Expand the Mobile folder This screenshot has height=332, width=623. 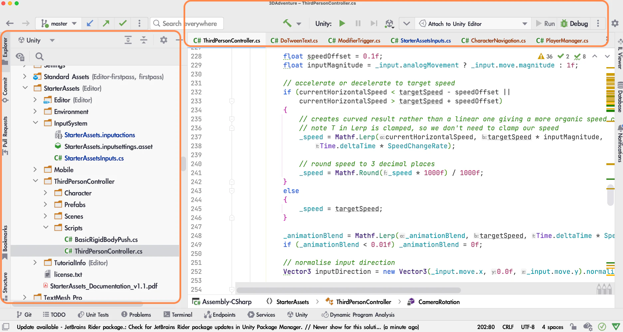pyautogui.click(x=35, y=169)
